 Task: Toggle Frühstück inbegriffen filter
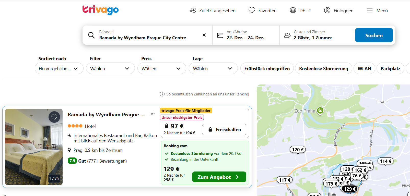(267, 68)
